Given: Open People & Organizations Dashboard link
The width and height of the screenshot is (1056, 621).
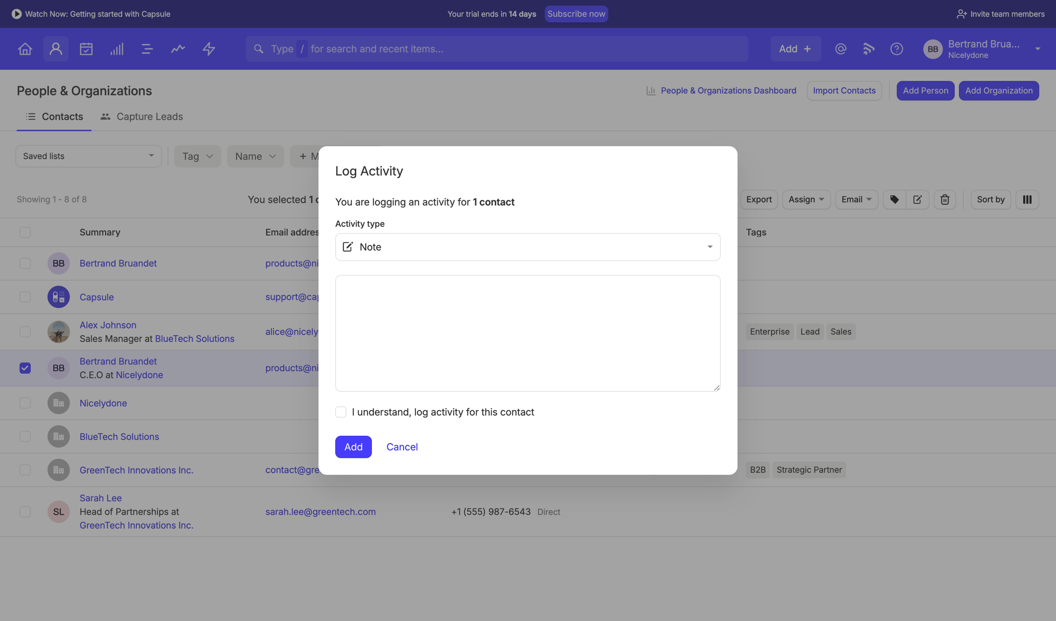Looking at the screenshot, I should (x=721, y=91).
